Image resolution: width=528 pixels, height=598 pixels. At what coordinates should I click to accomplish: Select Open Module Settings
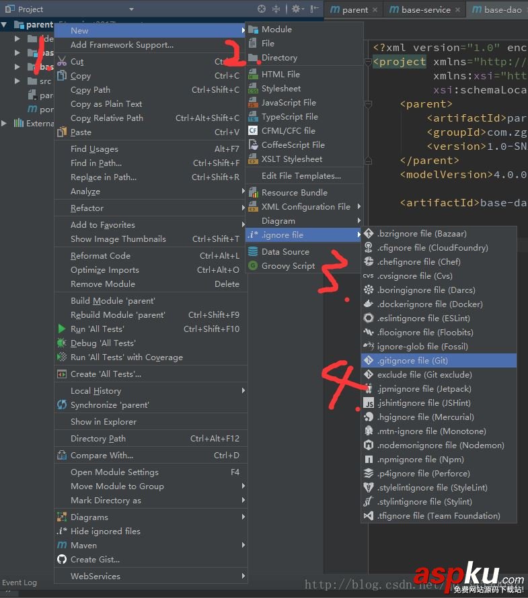click(x=151, y=472)
